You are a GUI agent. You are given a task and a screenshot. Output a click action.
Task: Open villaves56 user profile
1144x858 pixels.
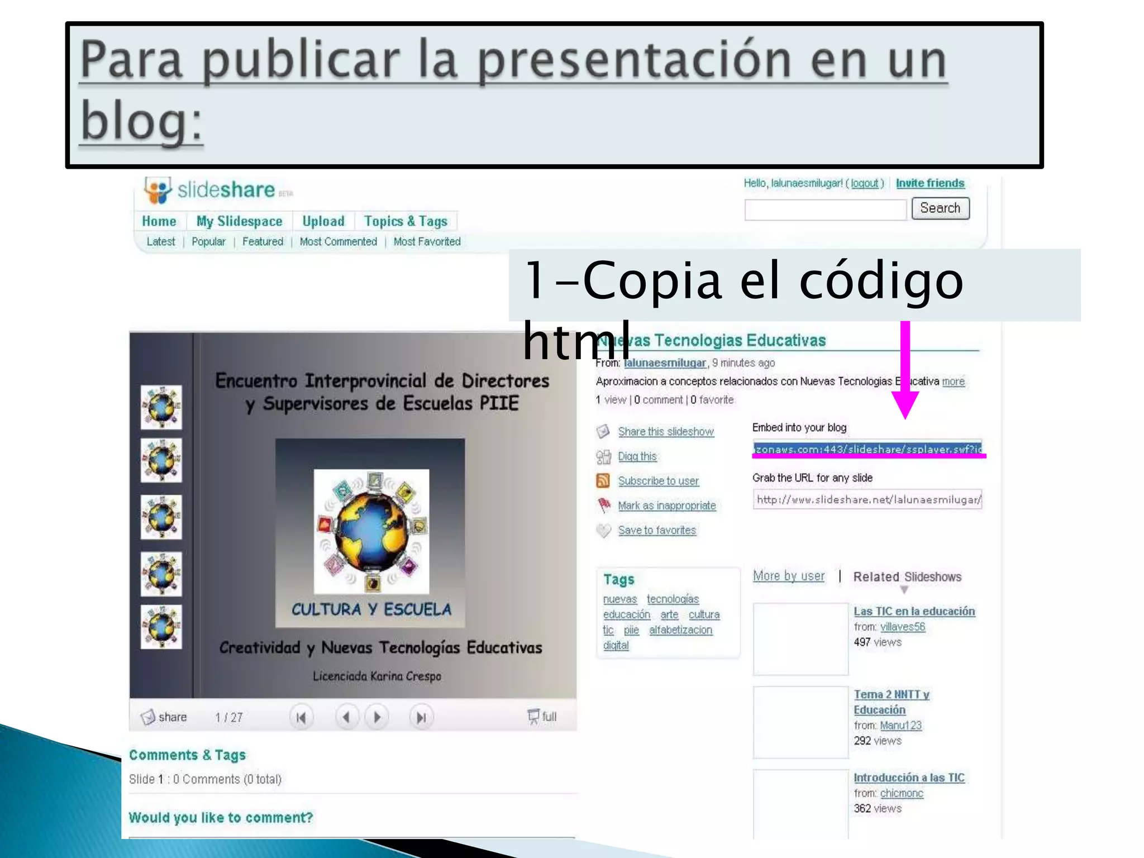[903, 627]
